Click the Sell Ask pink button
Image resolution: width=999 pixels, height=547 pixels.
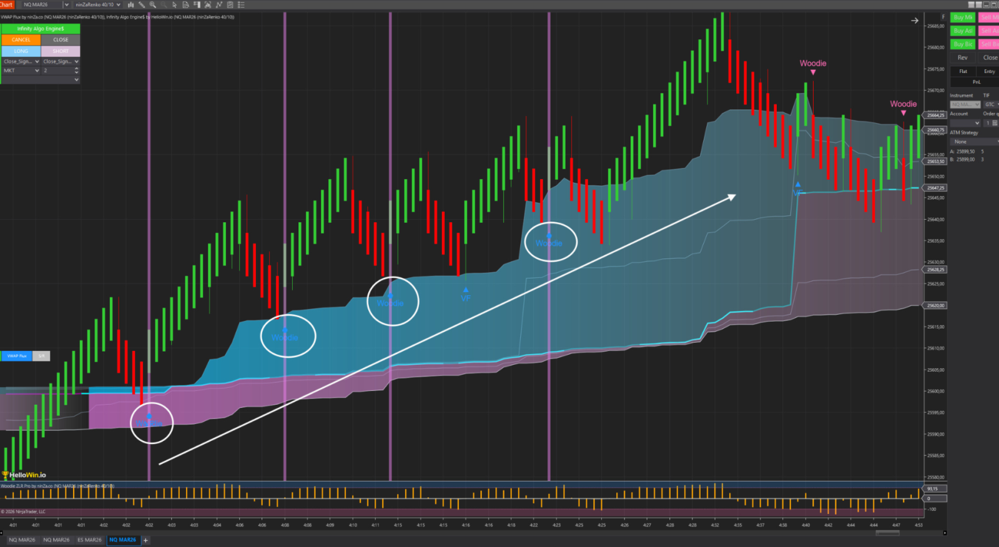coord(988,31)
